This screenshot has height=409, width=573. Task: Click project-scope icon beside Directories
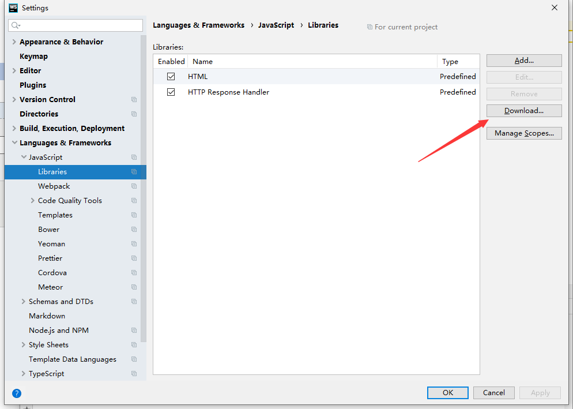click(134, 114)
